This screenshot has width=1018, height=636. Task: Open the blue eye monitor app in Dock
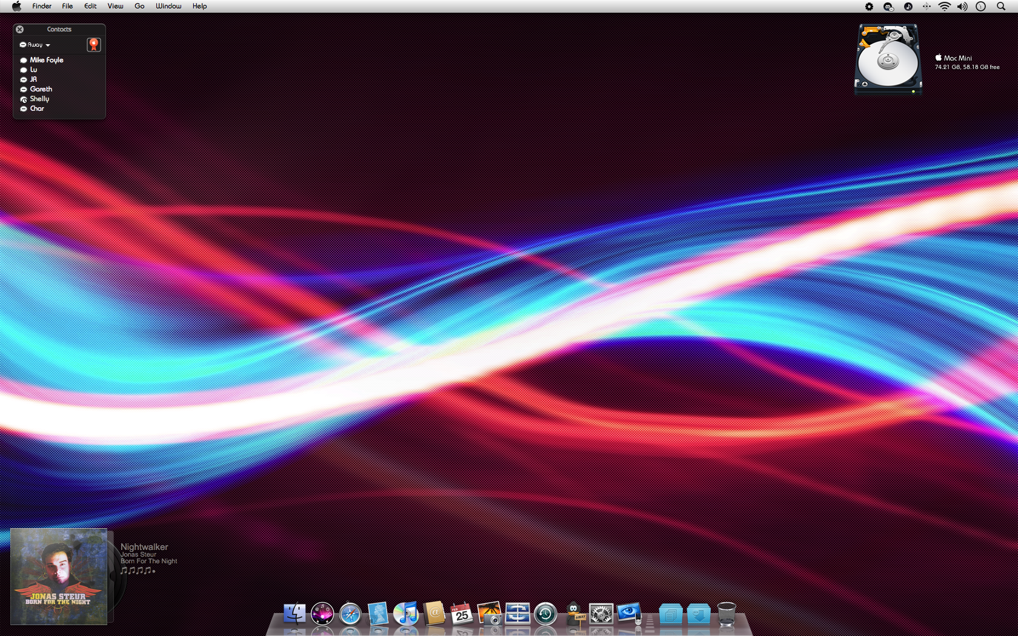(629, 614)
